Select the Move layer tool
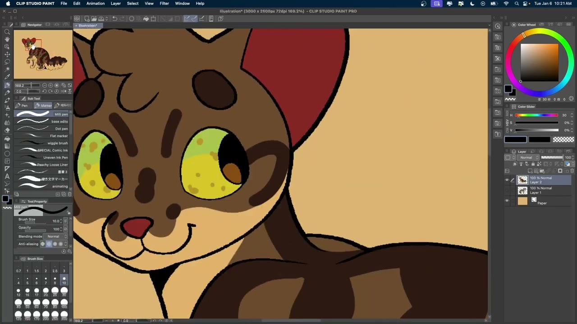Viewport: 577px width, 324px height. [x=7, y=54]
